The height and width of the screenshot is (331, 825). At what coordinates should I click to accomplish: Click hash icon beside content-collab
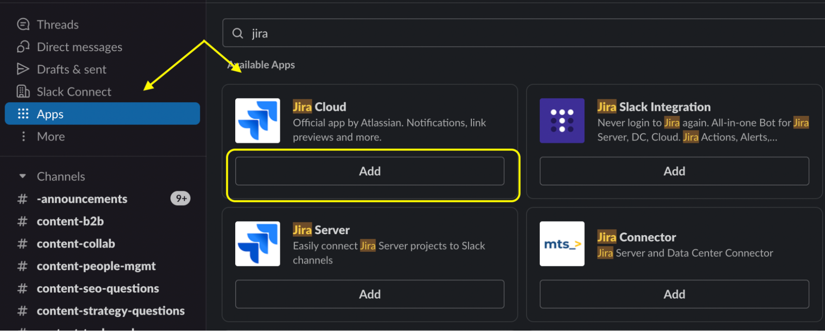(22, 244)
